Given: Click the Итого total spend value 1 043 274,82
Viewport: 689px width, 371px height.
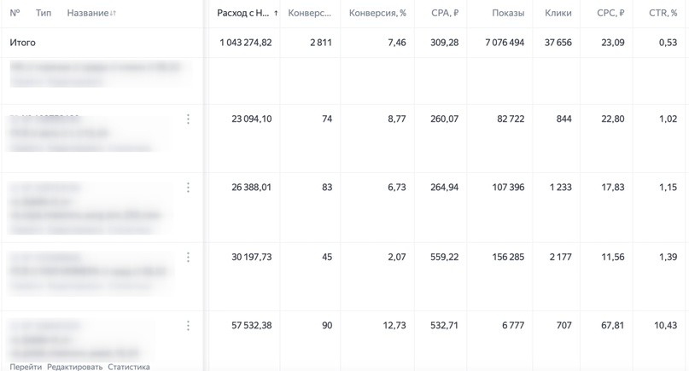Looking at the screenshot, I should click(246, 43).
